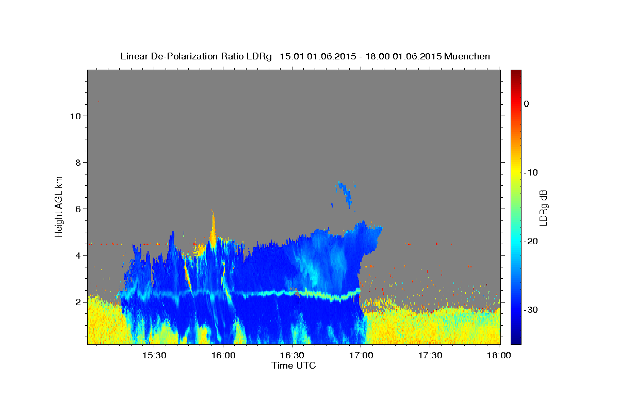This screenshot has height=413, width=619.
Task: Click the 15:30 time tick label
Action: click(x=153, y=356)
